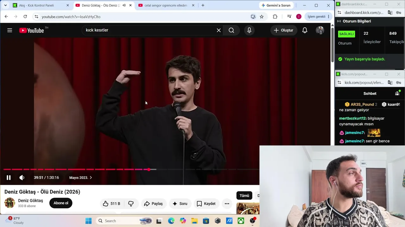The image size is (405, 227).
Task: Expand the 'Mayıs 2023.' chapter list
Action: point(81,178)
